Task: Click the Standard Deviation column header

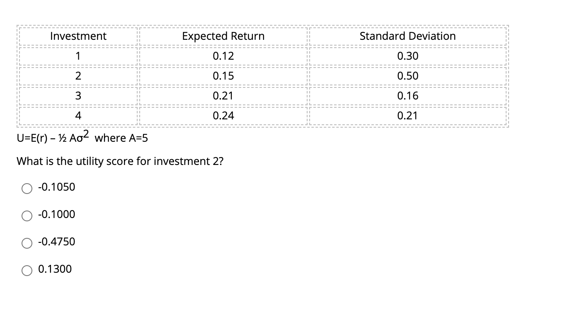Action: pyautogui.click(x=407, y=36)
